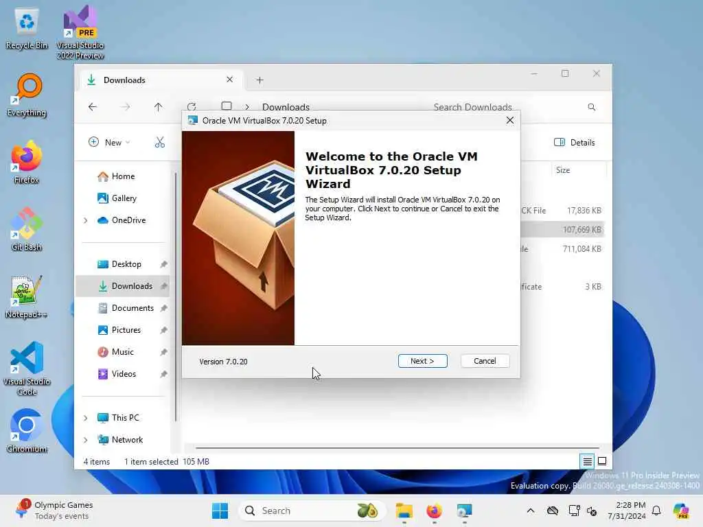Expand the This PC tree node
Screen dimensions: 703x527
pos(86,418)
